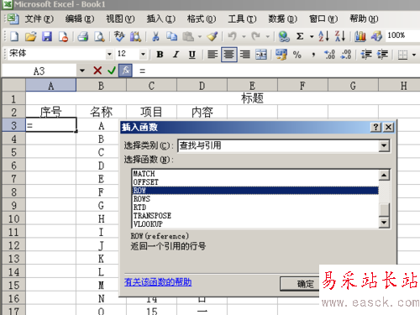Open the 视图(V) menu

point(120,19)
